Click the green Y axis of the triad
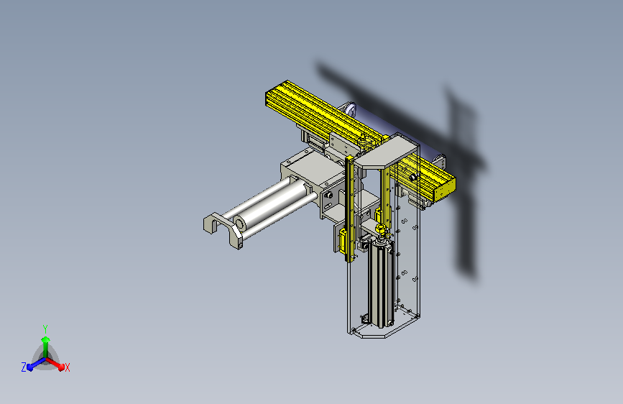Viewport: 623px width, 404px height. pyautogui.click(x=45, y=345)
